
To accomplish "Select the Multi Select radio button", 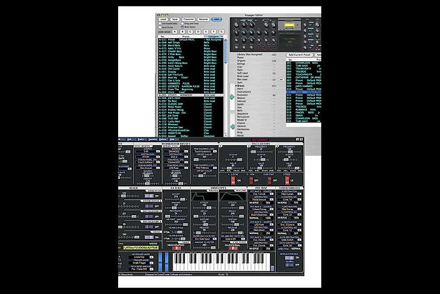I will [182, 27].
